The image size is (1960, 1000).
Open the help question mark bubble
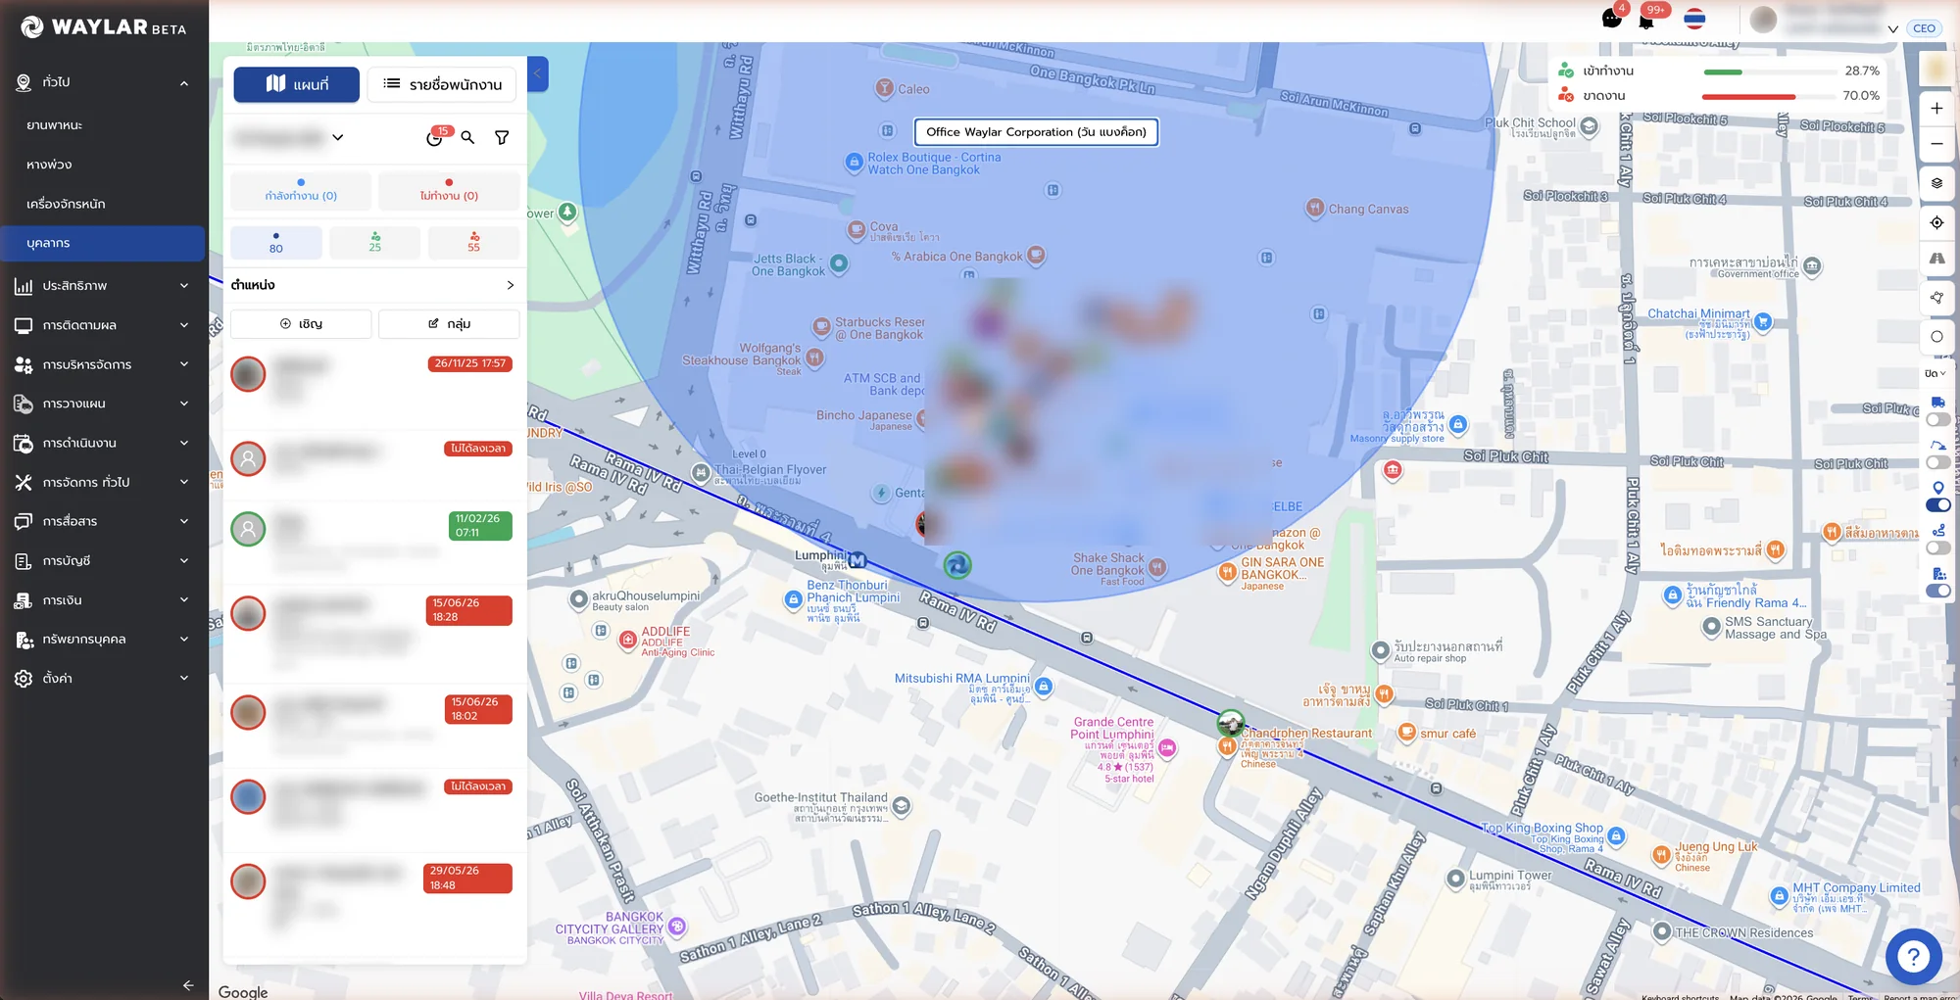(x=1913, y=956)
